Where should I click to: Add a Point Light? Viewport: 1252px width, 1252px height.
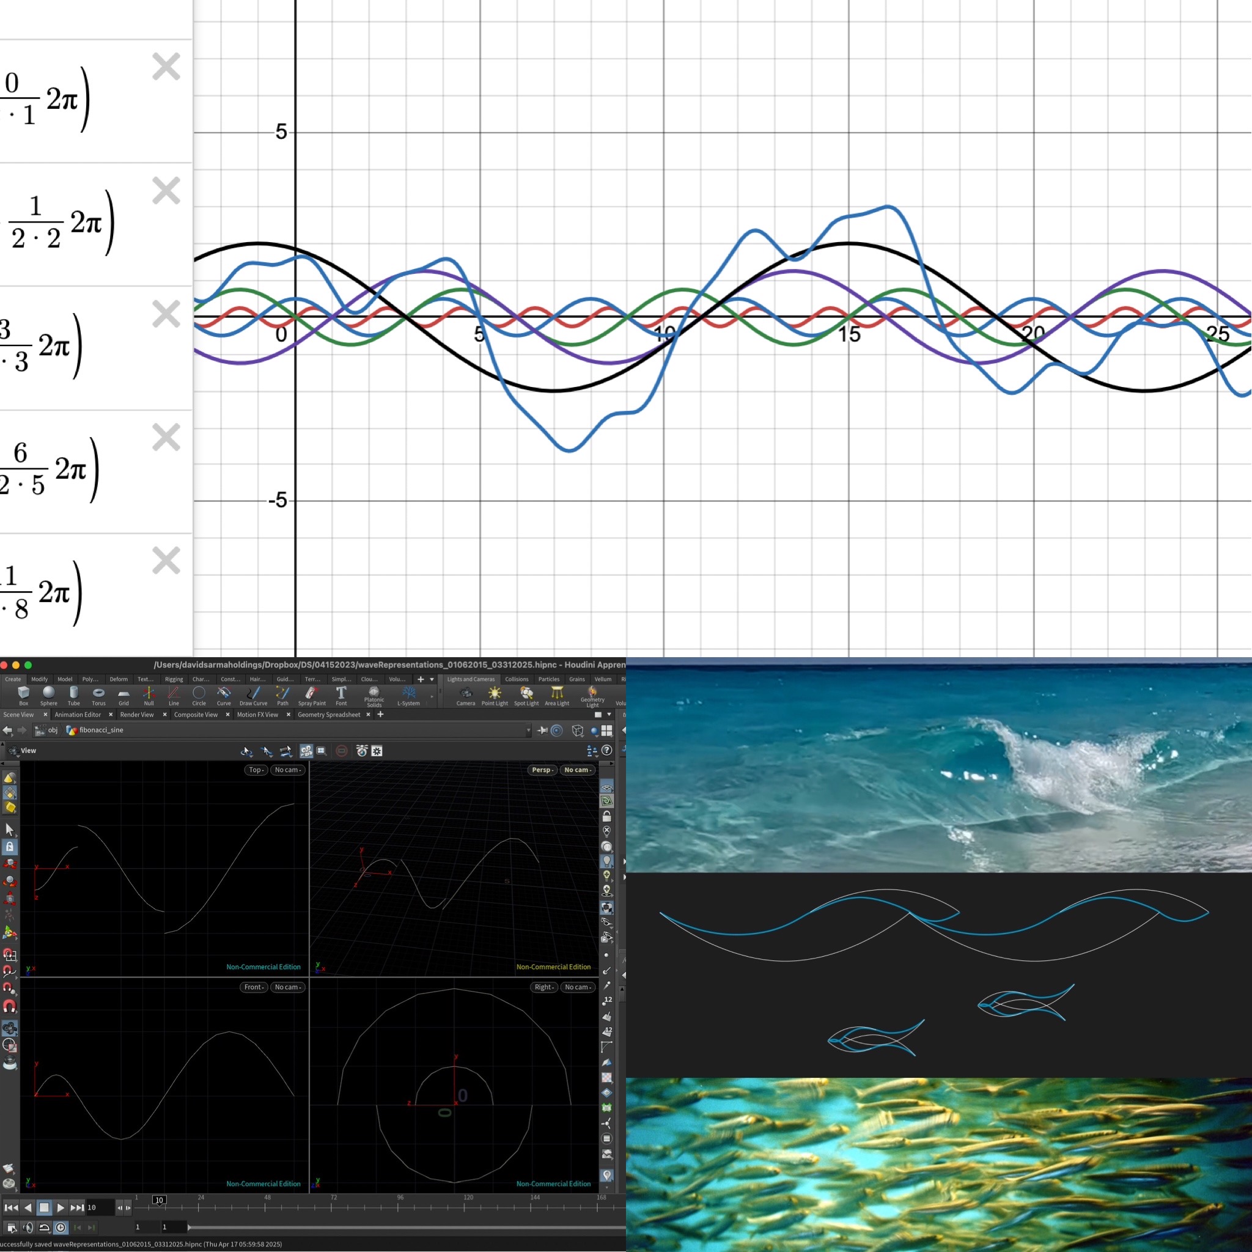pos(495,694)
